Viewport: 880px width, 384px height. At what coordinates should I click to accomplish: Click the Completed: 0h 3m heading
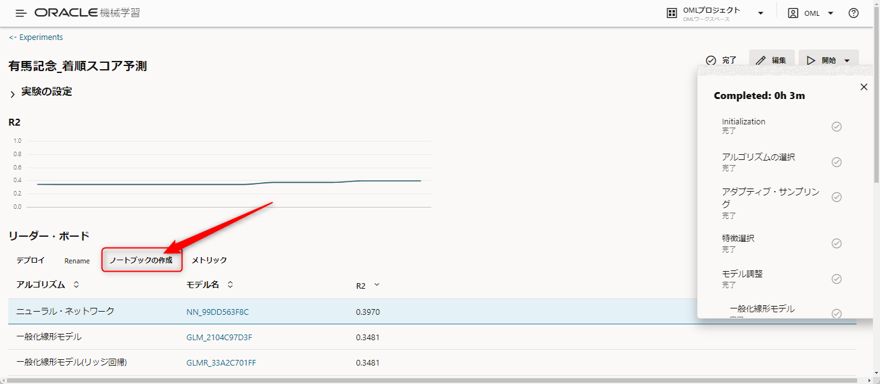759,96
